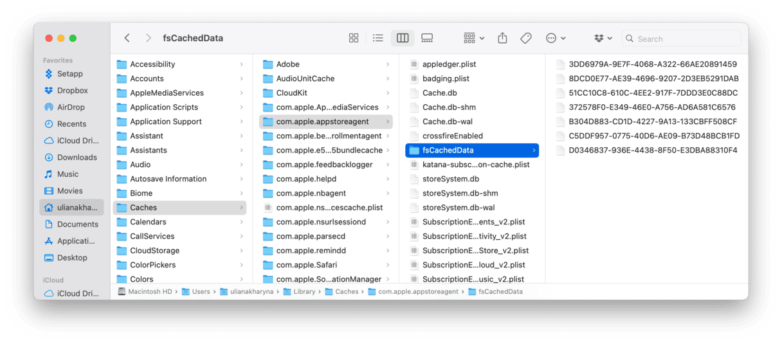Select the CloudKit folder
This screenshot has width=782, height=344.
pos(326,93)
